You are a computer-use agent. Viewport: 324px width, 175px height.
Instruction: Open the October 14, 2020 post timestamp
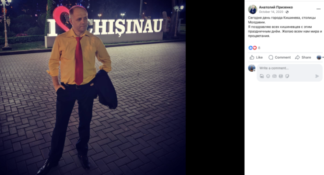[x=271, y=12]
